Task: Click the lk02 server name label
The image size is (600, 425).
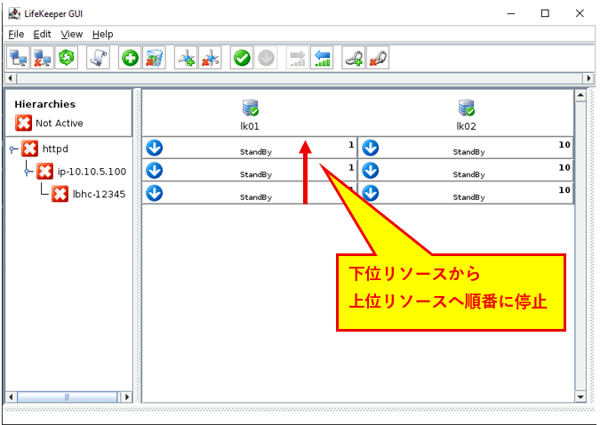Action: 466,126
